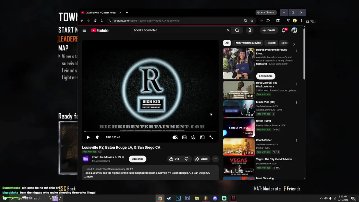Open options for Coach Carter
This screenshot has height=202, width=359.
(296, 141)
